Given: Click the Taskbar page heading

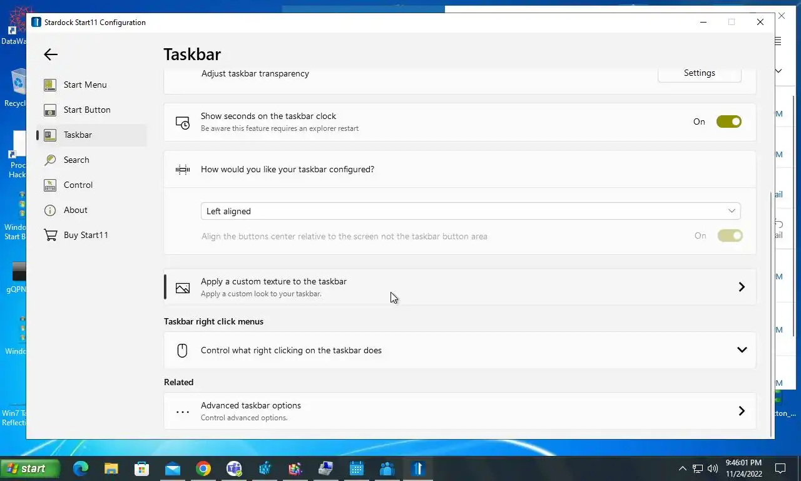Looking at the screenshot, I should [192, 54].
